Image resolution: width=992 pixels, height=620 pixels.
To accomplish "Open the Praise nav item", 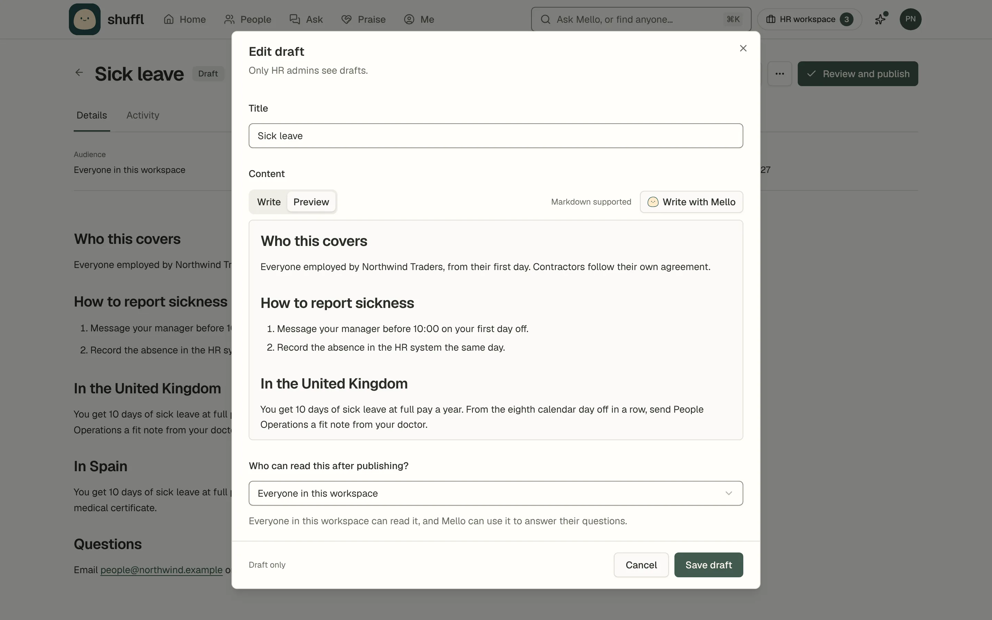I will click(363, 19).
